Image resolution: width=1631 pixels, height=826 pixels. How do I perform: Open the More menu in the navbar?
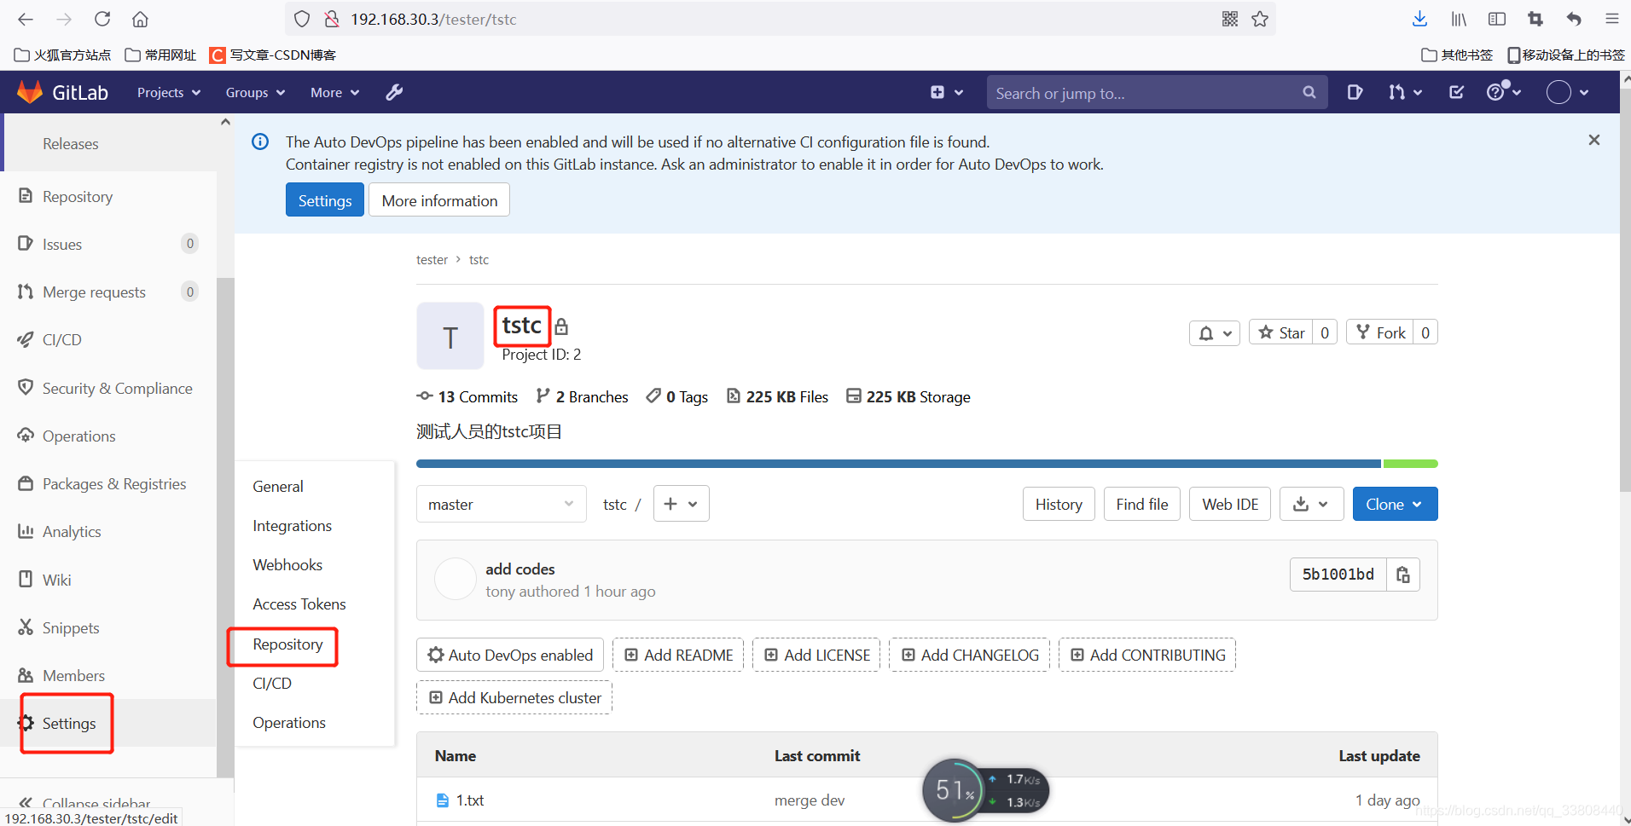click(x=334, y=92)
